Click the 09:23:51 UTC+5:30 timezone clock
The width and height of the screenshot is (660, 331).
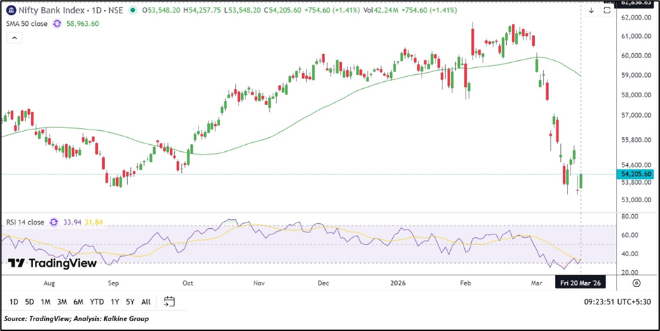[x=611, y=302]
